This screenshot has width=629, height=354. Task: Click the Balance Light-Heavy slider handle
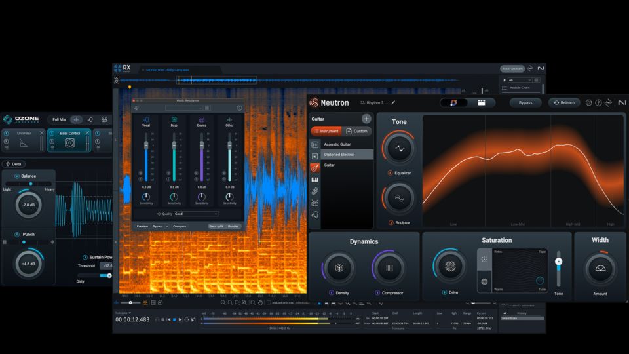click(31, 184)
